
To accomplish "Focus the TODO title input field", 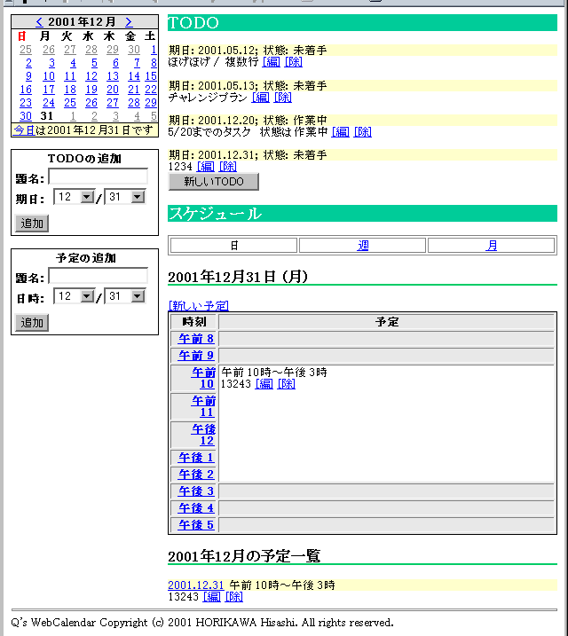I will 99,177.
